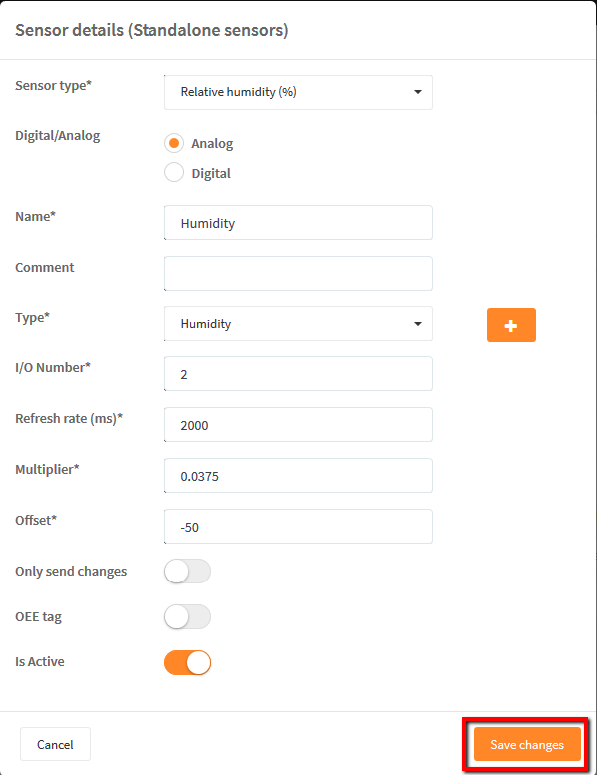This screenshot has width=597, height=775.
Task: Click into the empty Comment field
Action: click(x=298, y=274)
